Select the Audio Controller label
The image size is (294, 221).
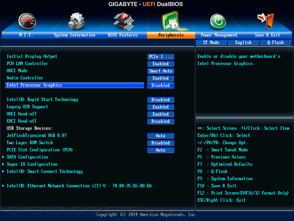(25, 78)
